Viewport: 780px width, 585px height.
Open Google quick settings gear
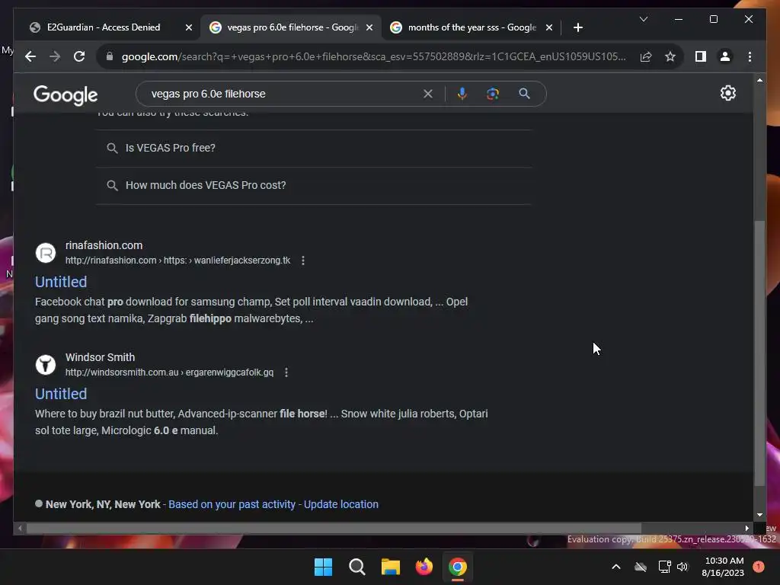point(727,93)
